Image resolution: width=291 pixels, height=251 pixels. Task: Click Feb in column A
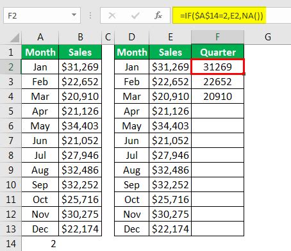[40, 81]
